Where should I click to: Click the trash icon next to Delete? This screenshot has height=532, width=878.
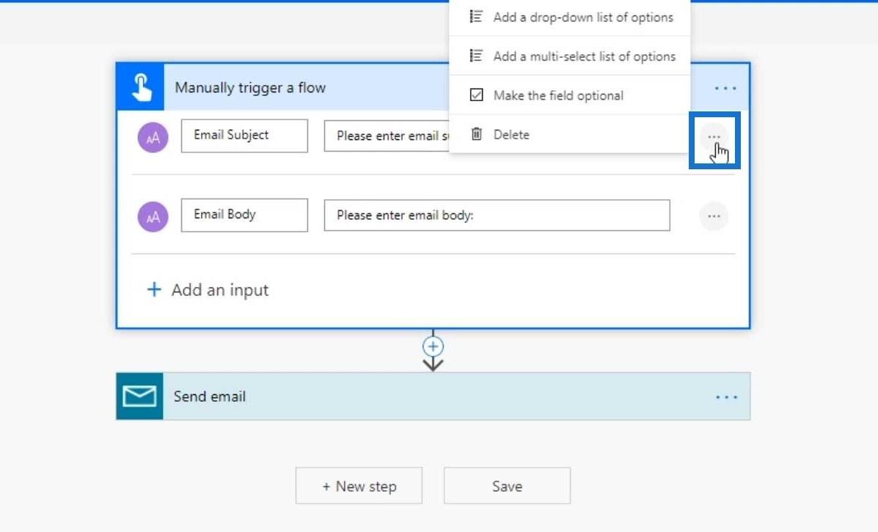(x=477, y=134)
